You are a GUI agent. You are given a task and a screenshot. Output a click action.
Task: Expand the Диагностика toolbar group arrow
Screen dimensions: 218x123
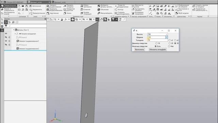(x=189, y=16)
